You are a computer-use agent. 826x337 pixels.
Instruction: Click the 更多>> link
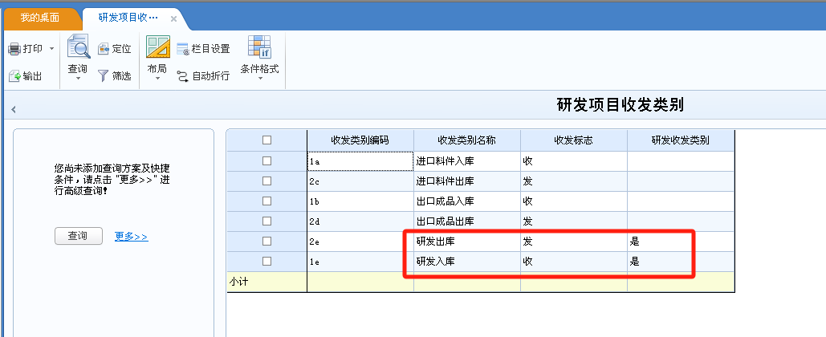pos(131,237)
